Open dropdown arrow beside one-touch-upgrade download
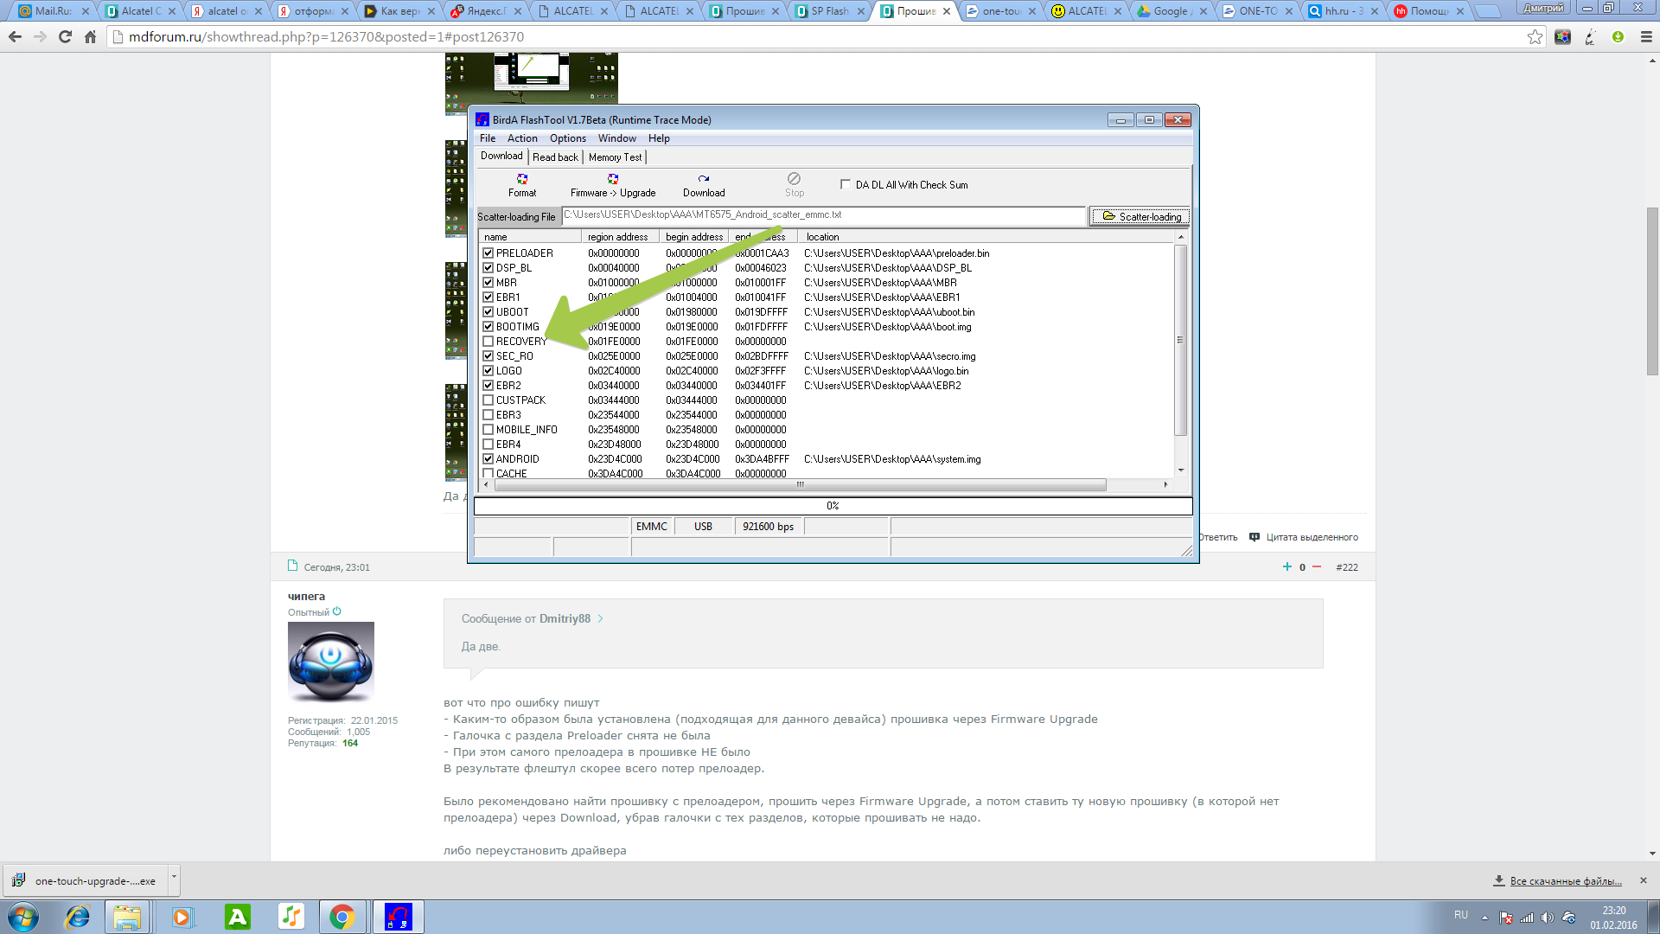 pos(174,877)
